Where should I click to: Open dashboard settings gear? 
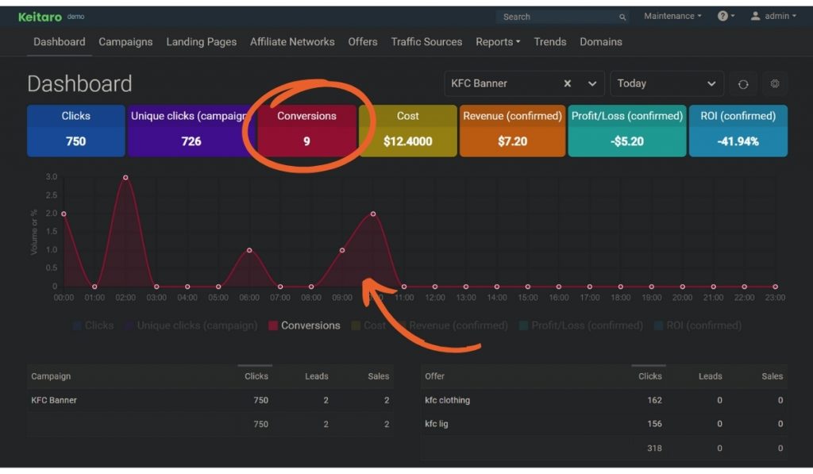click(x=775, y=84)
